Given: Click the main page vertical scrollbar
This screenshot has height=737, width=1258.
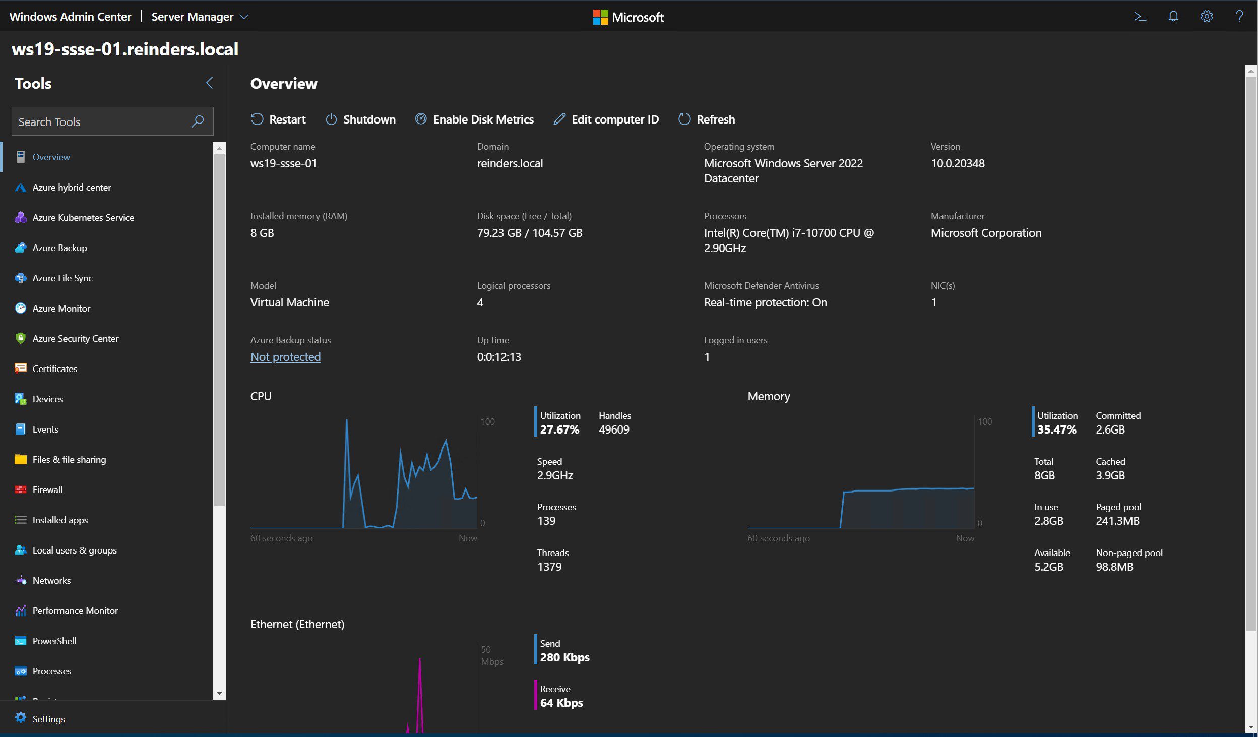Looking at the screenshot, I should (1251, 353).
